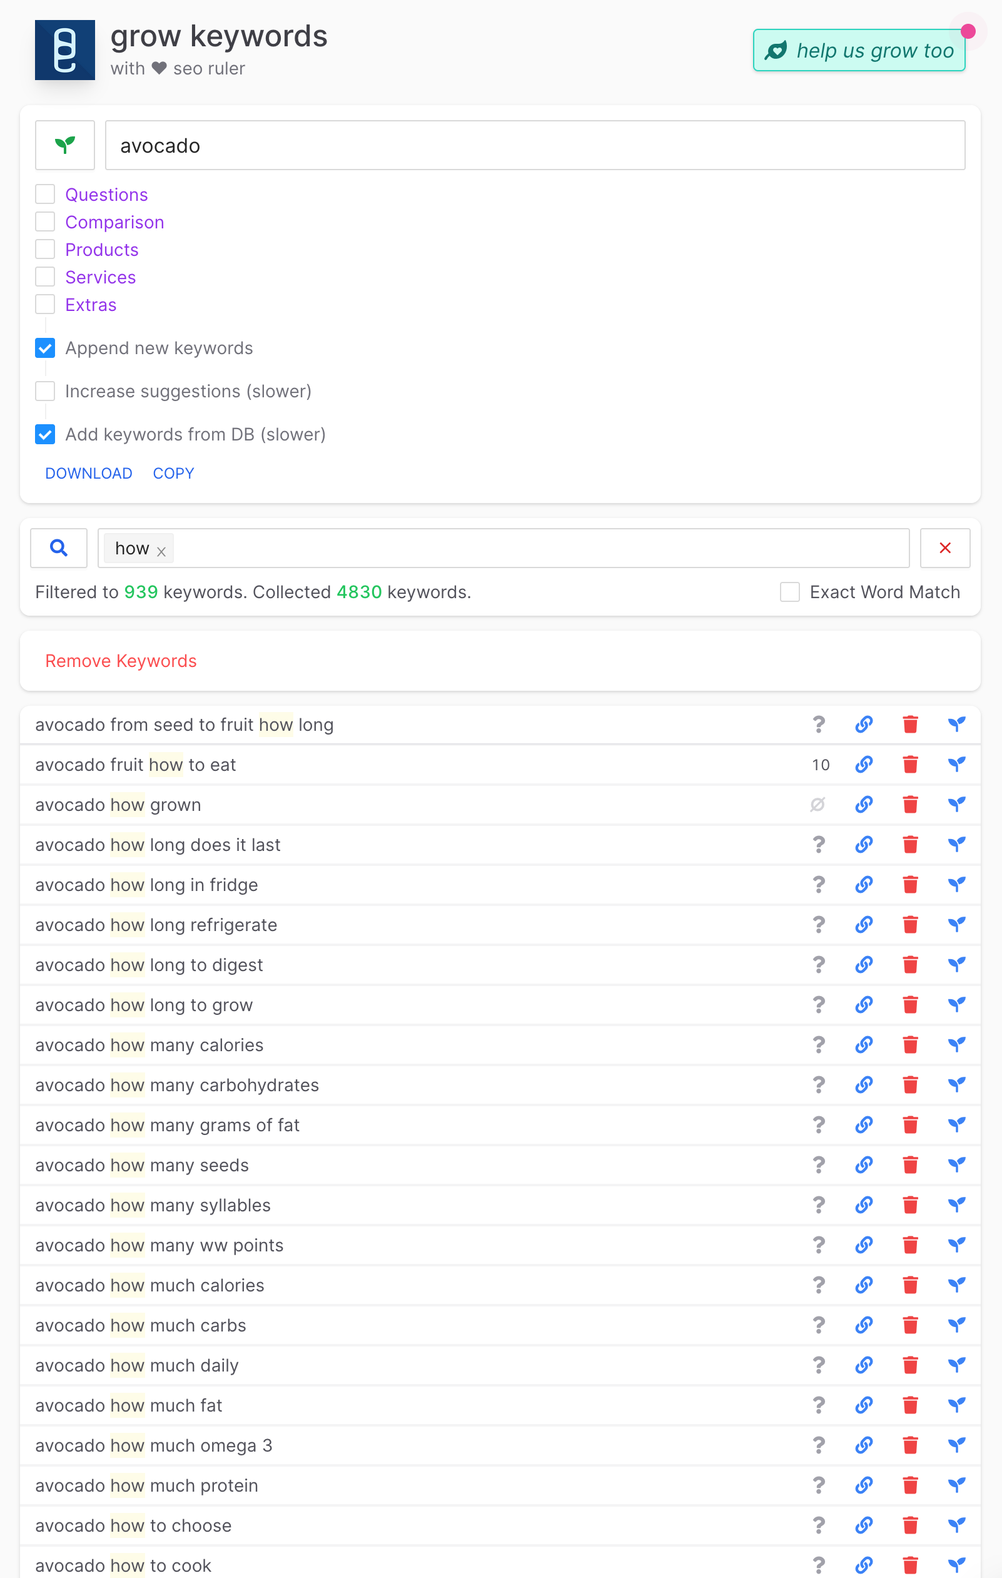The width and height of the screenshot is (1002, 1578).
Task: Uncheck Append new keywords
Action: tap(44, 348)
